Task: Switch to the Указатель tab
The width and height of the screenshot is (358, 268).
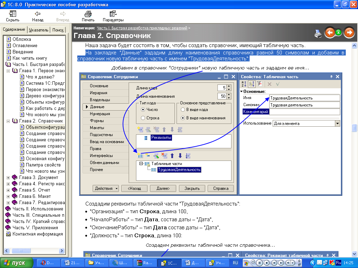Action: (38, 30)
